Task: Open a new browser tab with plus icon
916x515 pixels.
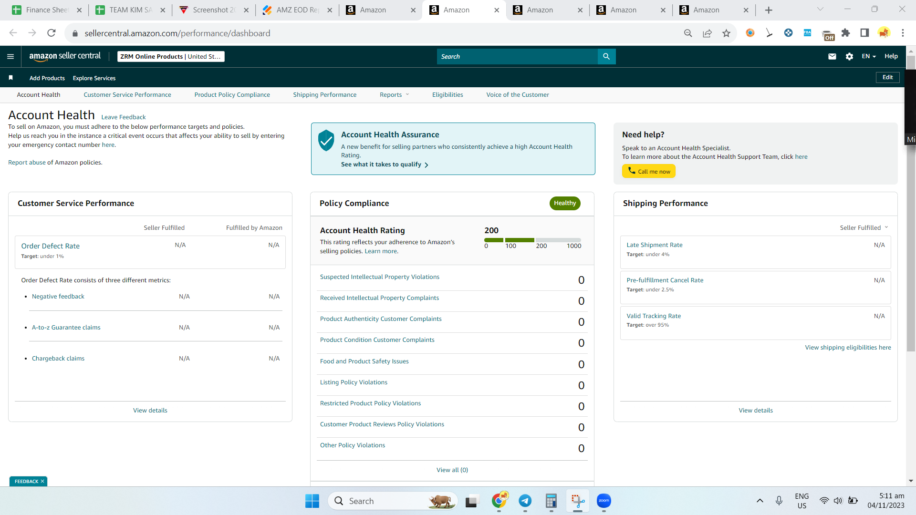Action: pos(769,10)
